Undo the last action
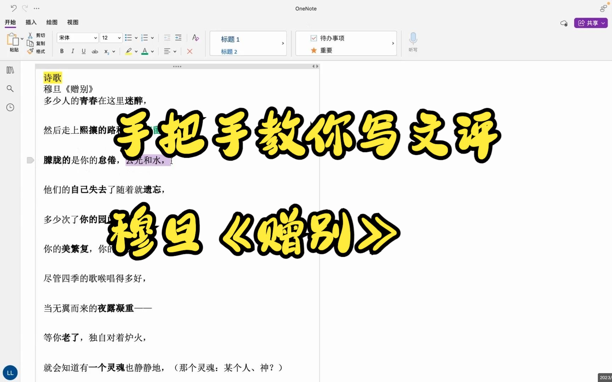 [x=13, y=8]
